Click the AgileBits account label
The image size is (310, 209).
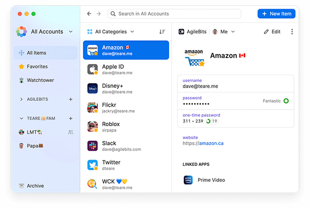click(197, 32)
